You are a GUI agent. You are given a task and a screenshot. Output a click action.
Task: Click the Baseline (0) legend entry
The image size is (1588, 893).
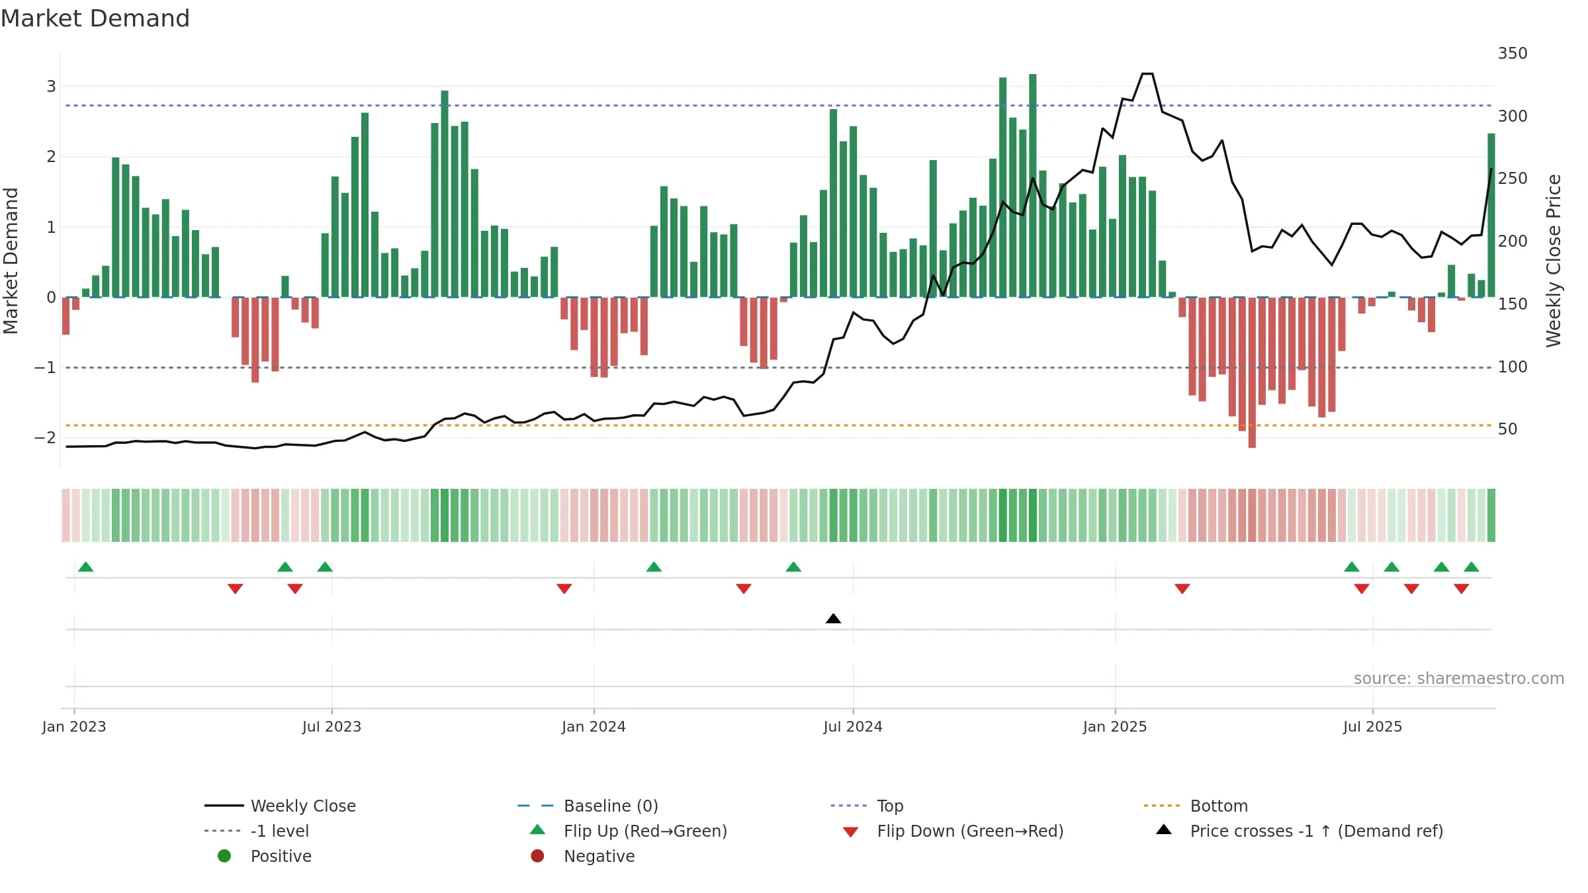tap(588, 806)
